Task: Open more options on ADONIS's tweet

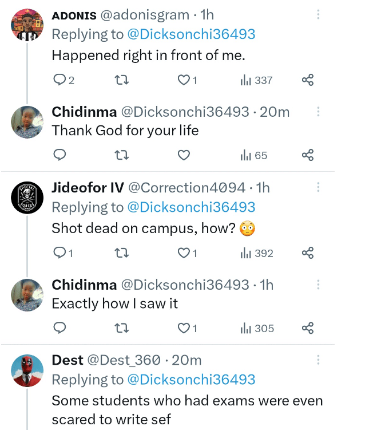Action: [x=319, y=15]
